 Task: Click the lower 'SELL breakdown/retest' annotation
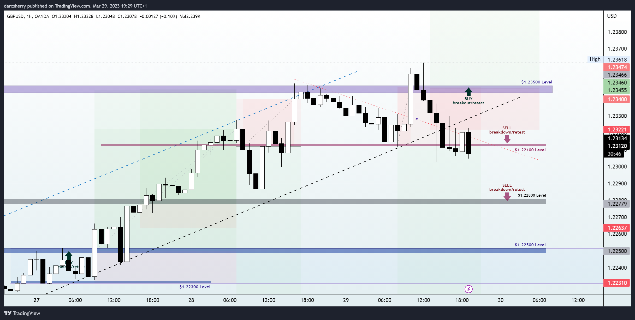coord(507,187)
